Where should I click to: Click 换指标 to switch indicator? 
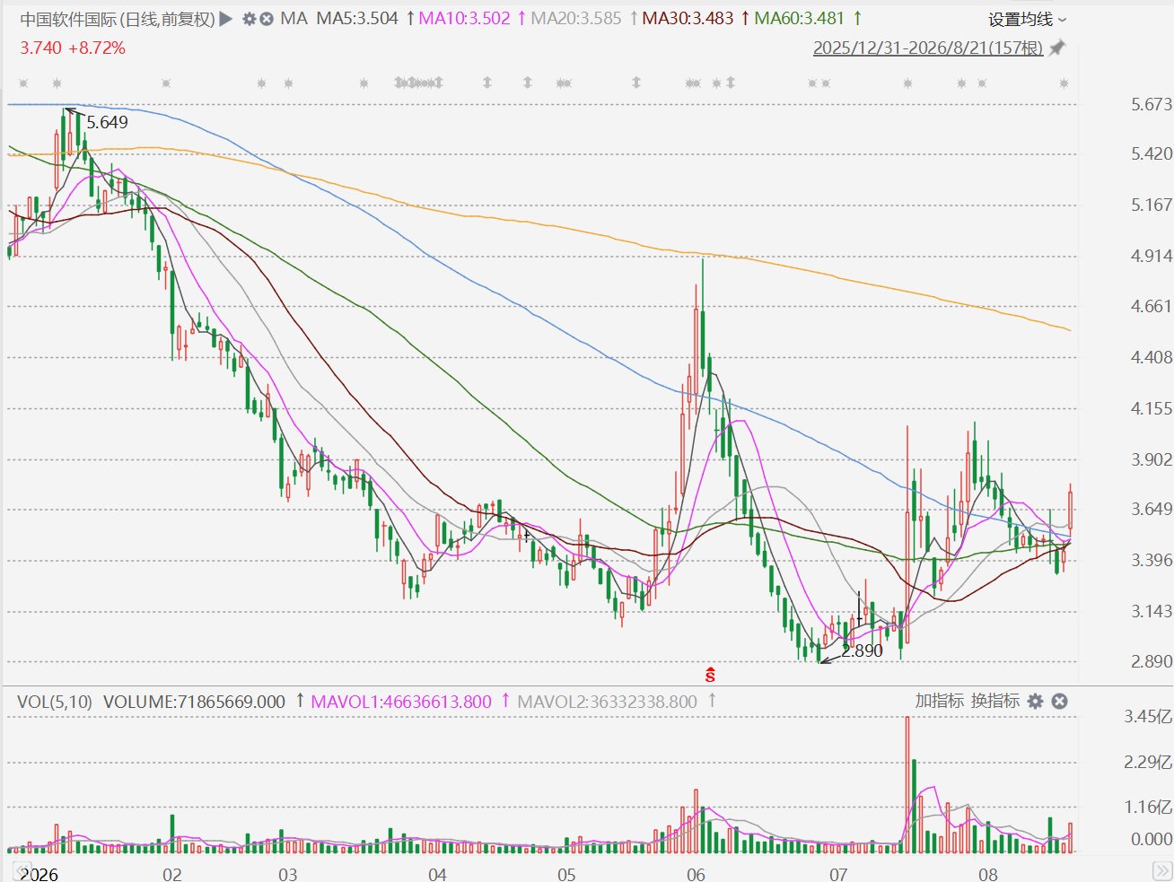(994, 701)
